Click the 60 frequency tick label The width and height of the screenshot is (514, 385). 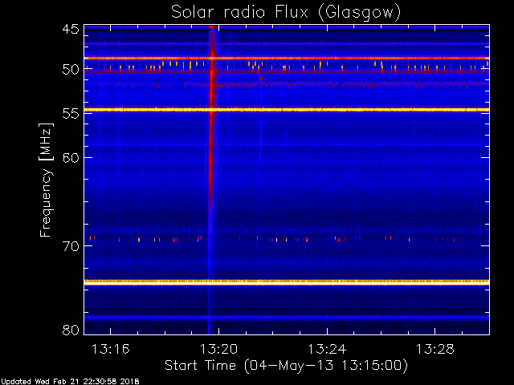coord(71,157)
